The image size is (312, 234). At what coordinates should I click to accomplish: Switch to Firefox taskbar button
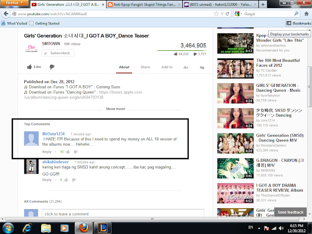[84, 228]
